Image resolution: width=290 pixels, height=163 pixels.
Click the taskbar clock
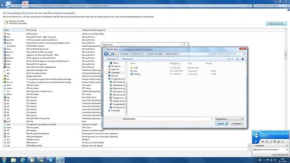283,160
